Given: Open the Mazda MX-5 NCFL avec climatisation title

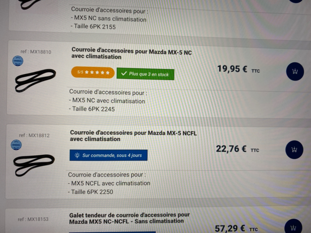Looking at the screenshot, I should point(133,136).
